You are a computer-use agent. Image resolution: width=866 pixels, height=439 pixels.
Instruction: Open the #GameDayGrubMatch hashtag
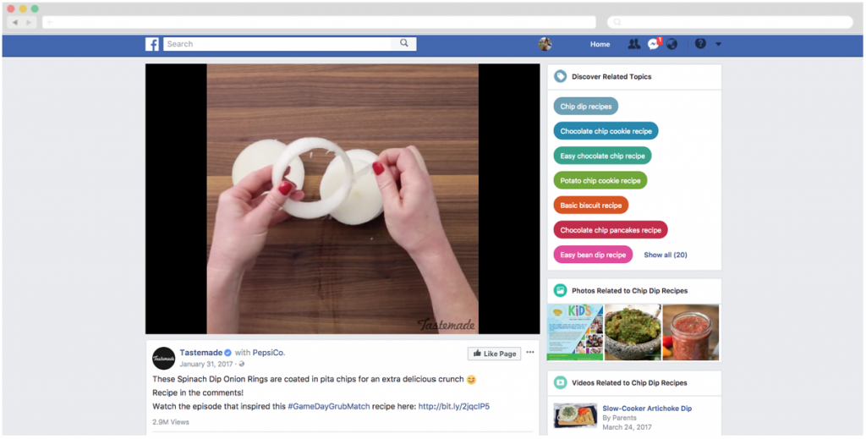329,406
